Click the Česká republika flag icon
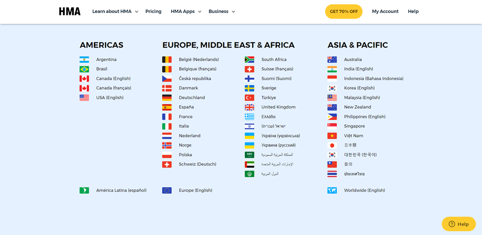This screenshot has height=235, width=482. pos(167,79)
